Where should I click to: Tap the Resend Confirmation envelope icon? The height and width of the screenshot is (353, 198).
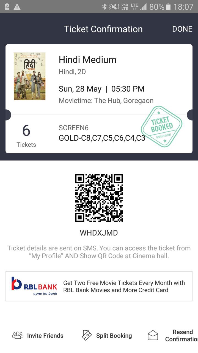[153, 335]
